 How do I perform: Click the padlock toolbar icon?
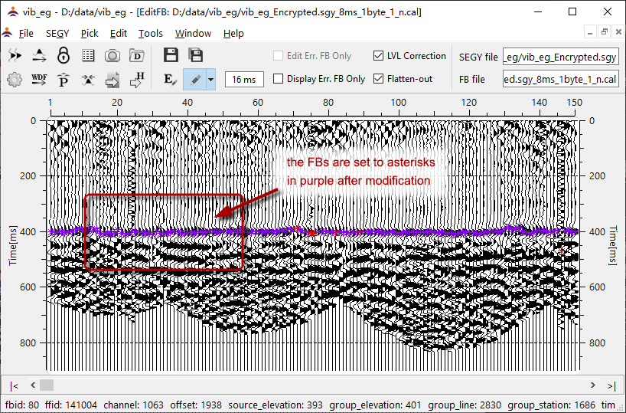click(x=64, y=56)
